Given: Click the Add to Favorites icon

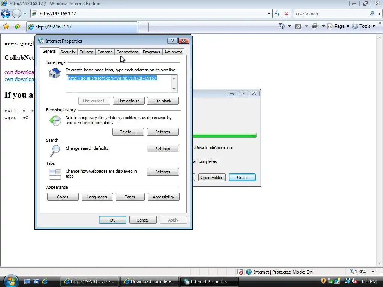Looking at the screenshot, I should coord(17,27).
